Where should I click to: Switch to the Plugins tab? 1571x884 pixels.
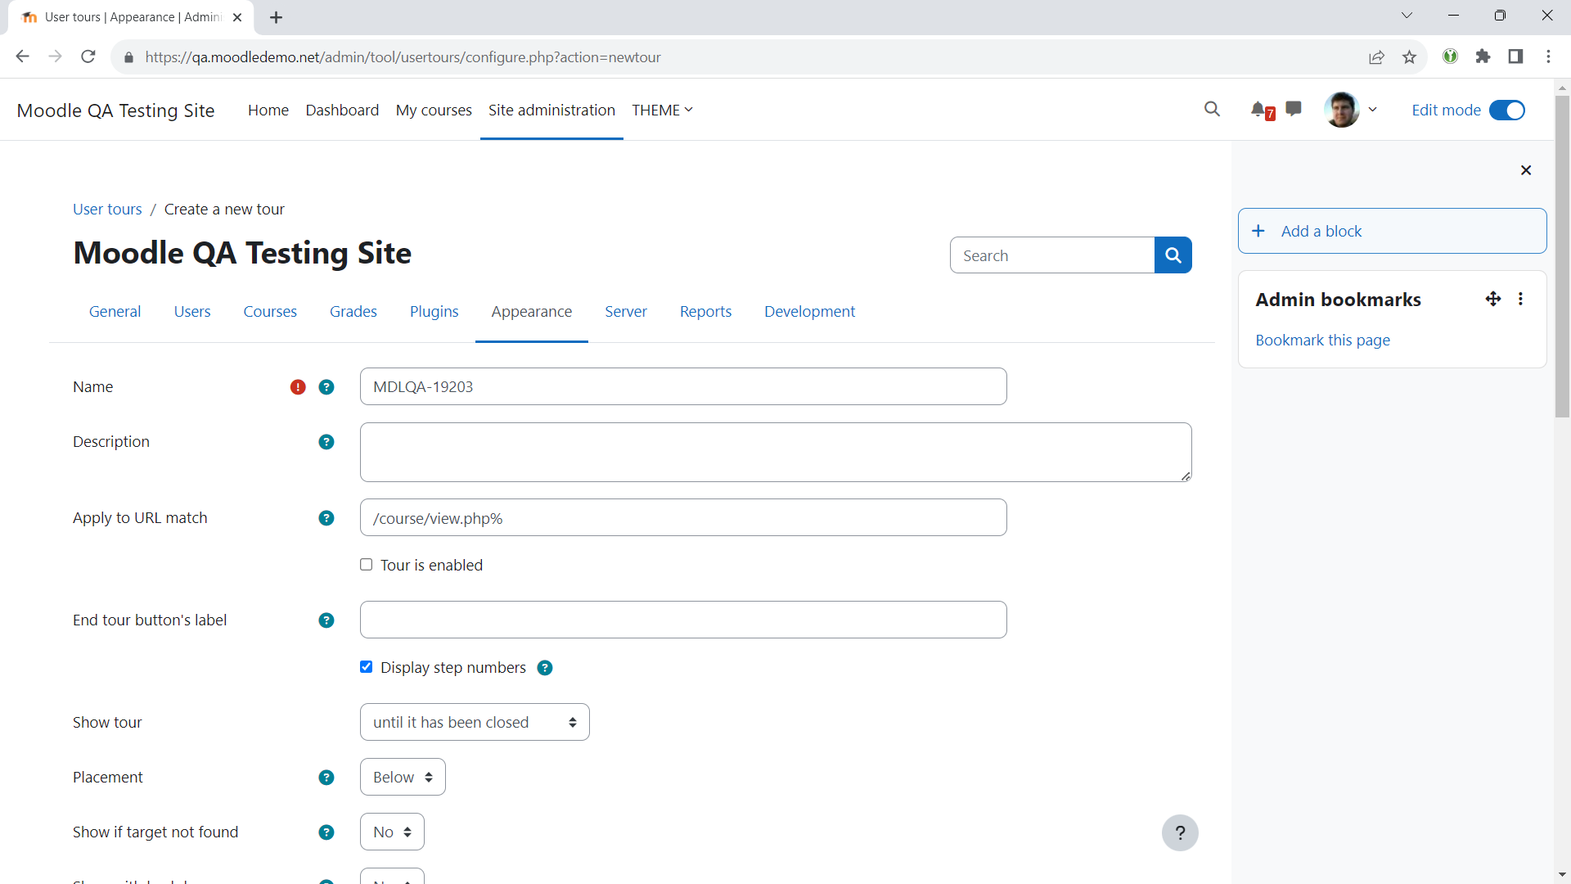pos(434,311)
